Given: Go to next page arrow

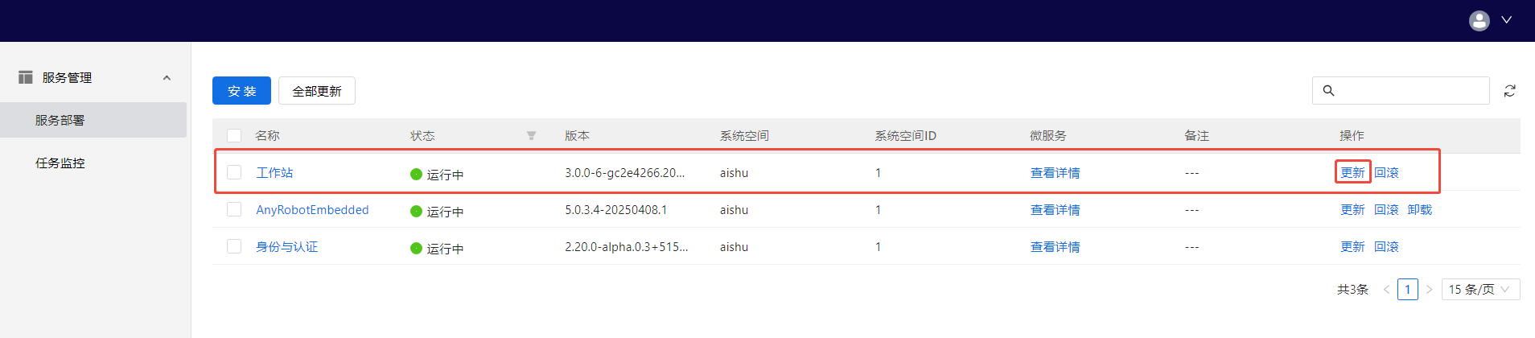Looking at the screenshot, I should 1430,289.
